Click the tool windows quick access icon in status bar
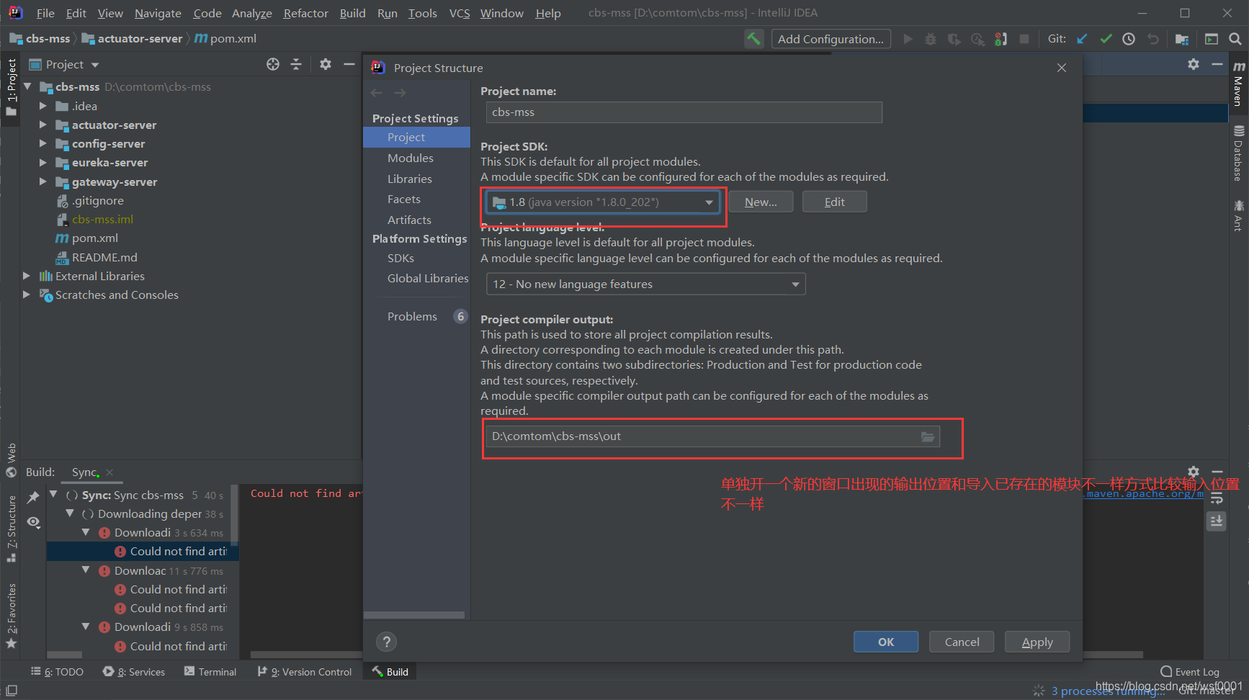This screenshot has height=700, width=1249. [12, 691]
